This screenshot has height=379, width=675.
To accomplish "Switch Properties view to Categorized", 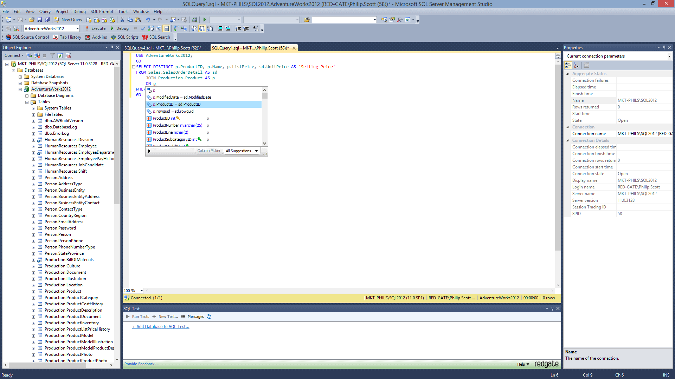I will point(568,65).
